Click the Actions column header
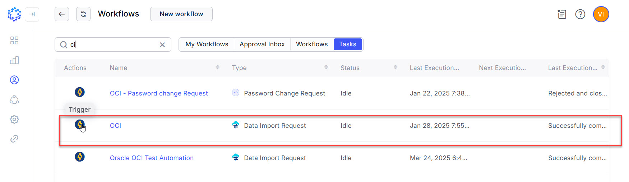The width and height of the screenshot is (629, 182). tap(75, 68)
